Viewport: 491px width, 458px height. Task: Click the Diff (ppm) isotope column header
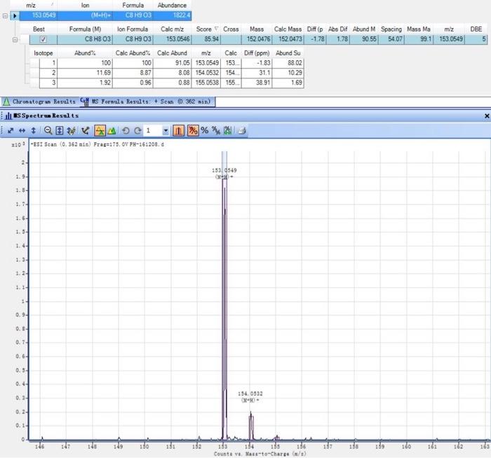pos(257,53)
